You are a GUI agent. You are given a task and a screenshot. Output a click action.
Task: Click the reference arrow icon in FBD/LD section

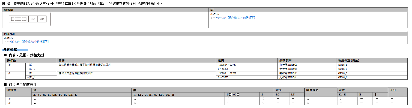(6, 41)
